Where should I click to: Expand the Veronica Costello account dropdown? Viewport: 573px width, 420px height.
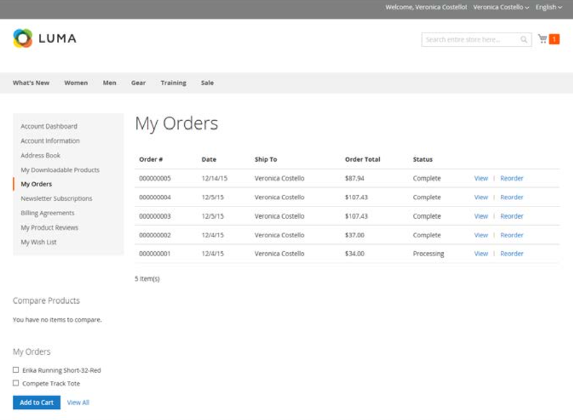pyautogui.click(x=501, y=7)
